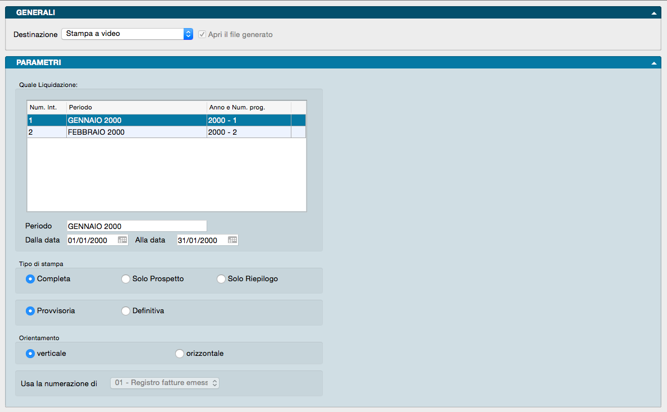Select FEBBRAIO 2000 liquidation row
The height and width of the screenshot is (412, 667).
tap(135, 132)
